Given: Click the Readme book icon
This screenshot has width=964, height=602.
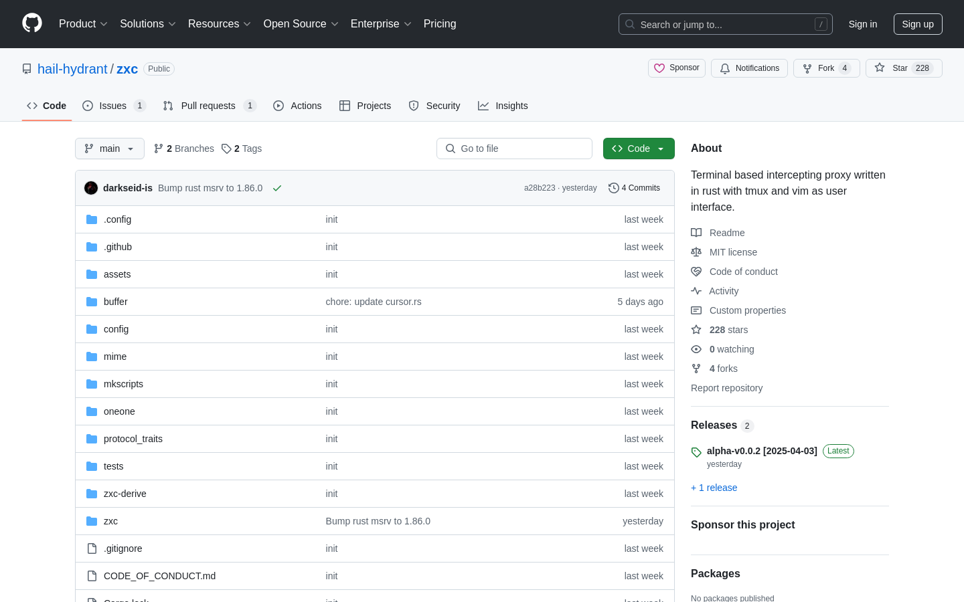Looking at the screenshot, I should pos(696,233).
